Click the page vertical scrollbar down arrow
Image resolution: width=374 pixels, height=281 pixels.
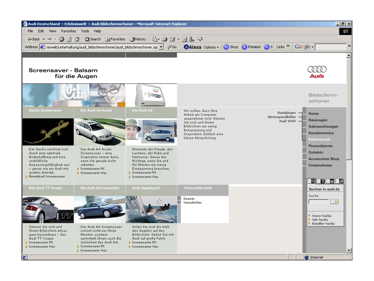tap(349, 251)
